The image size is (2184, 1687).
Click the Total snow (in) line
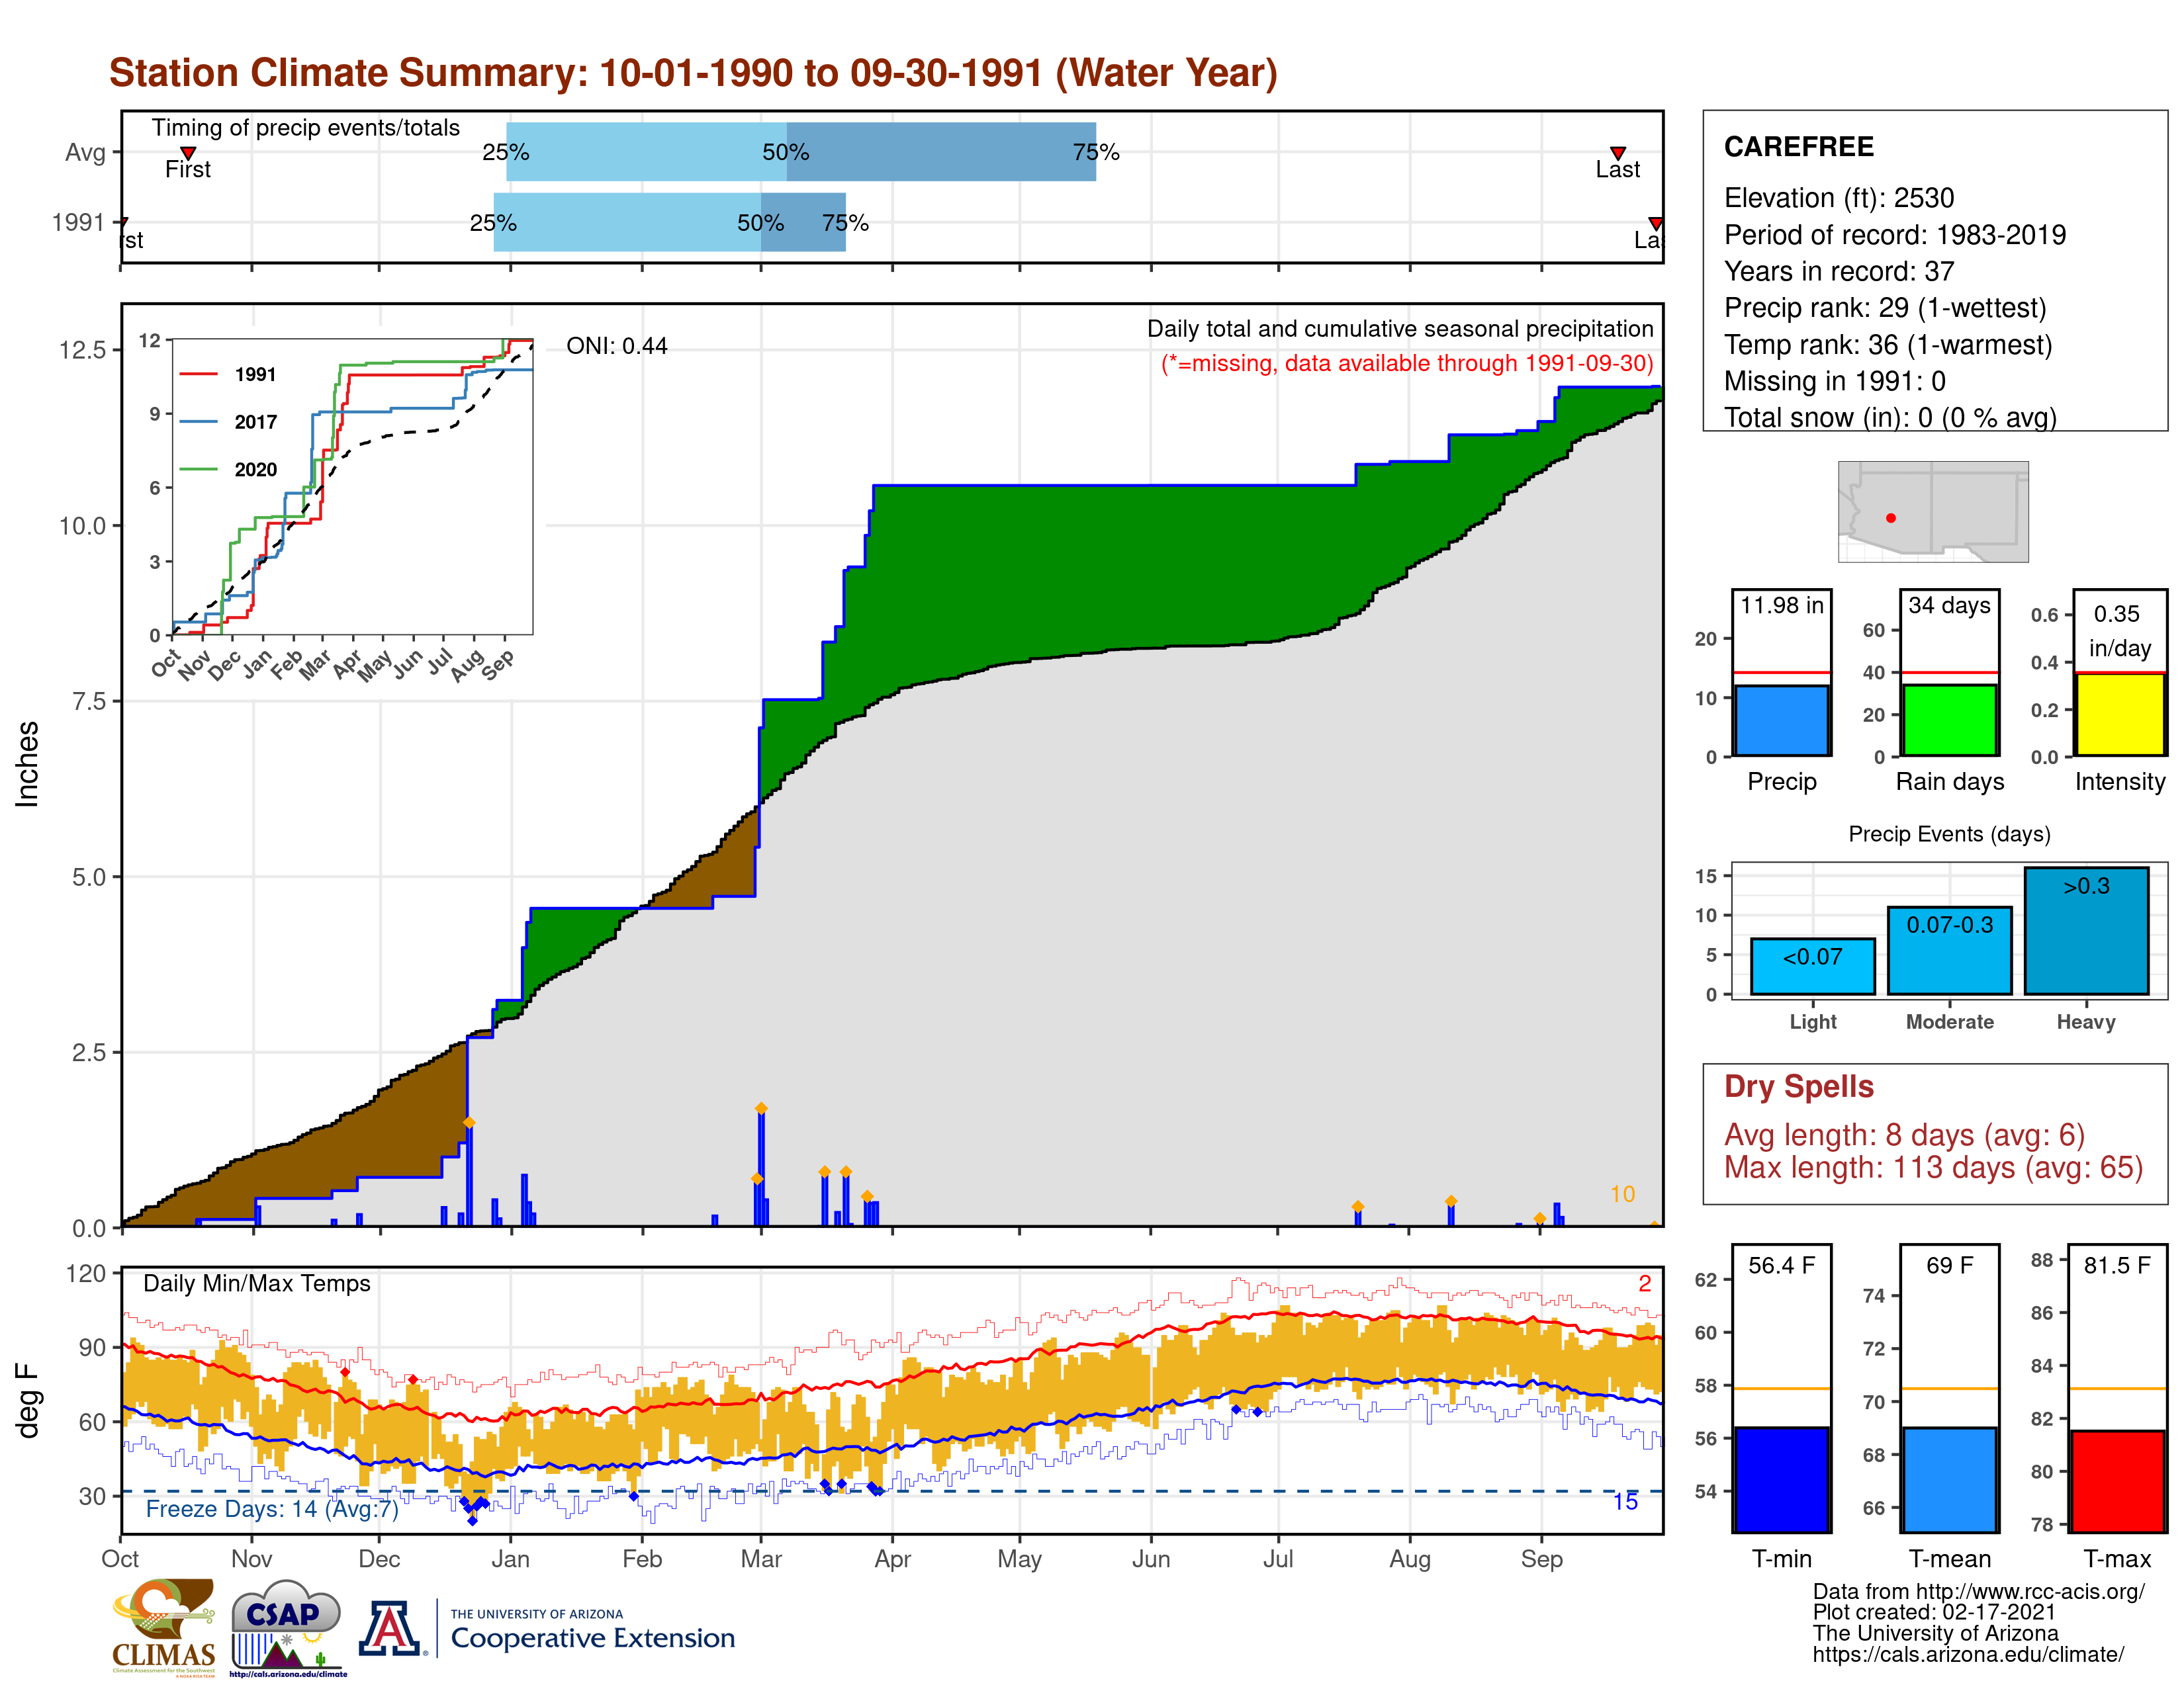point(1889,417)
